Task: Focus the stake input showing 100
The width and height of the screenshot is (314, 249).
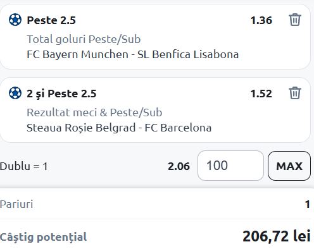Action: (x=230, y=166)
